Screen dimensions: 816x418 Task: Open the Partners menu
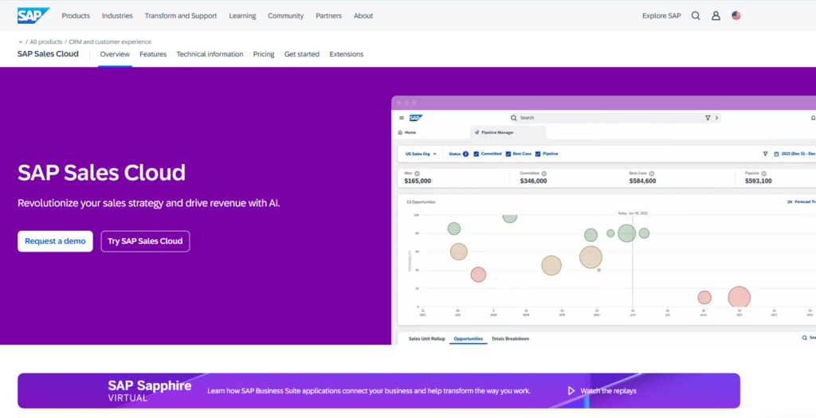tap(329, 16)
